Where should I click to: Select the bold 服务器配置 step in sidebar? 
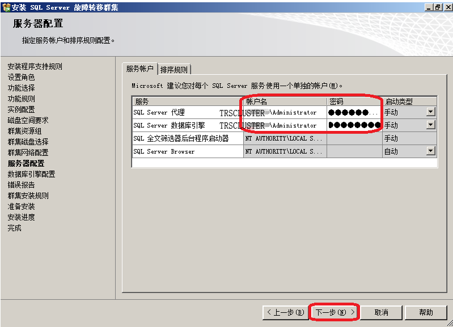pos(26,163)
